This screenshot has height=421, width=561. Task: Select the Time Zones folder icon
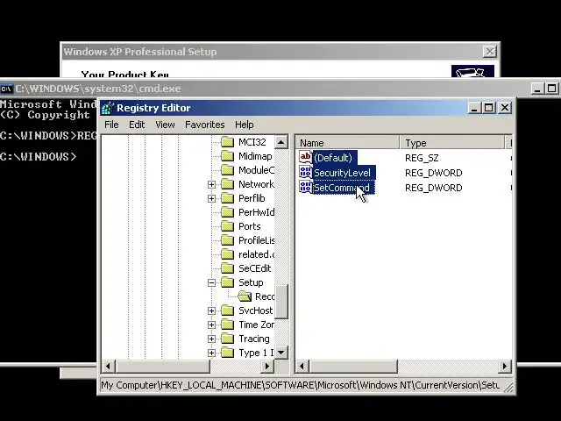click(x=228, y=325)
